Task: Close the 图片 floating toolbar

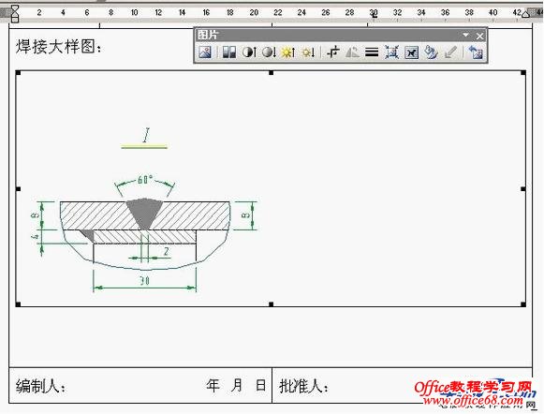Action: point(479,36)
